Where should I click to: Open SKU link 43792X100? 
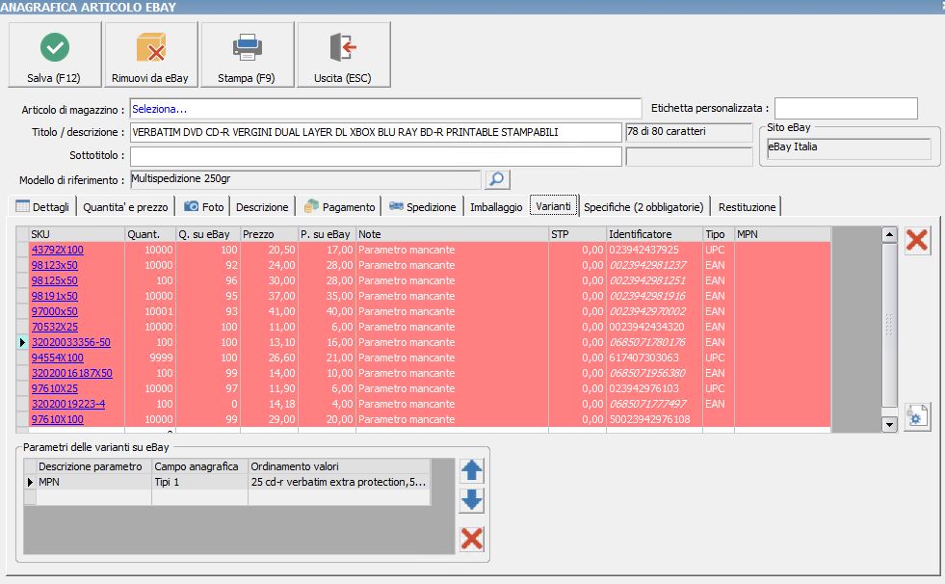57,250
